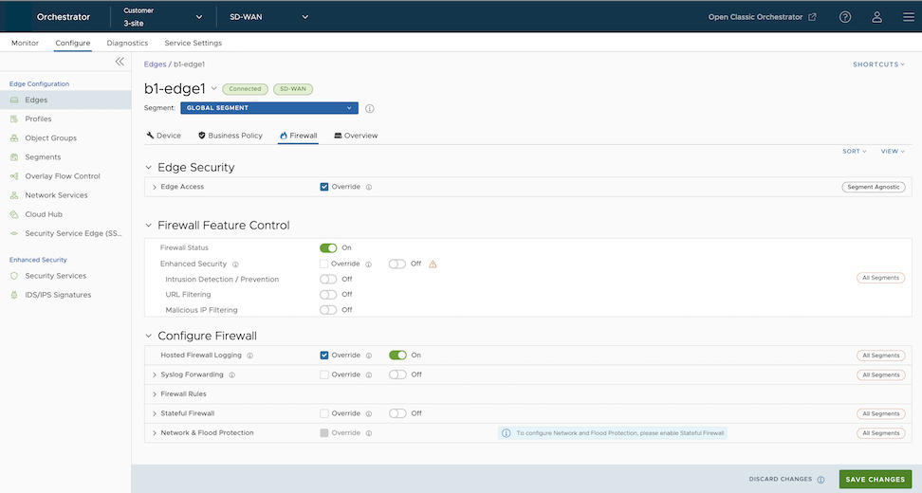
Task: Check the Syslog Forwarding Override checkbox
Action: [324, 374]
